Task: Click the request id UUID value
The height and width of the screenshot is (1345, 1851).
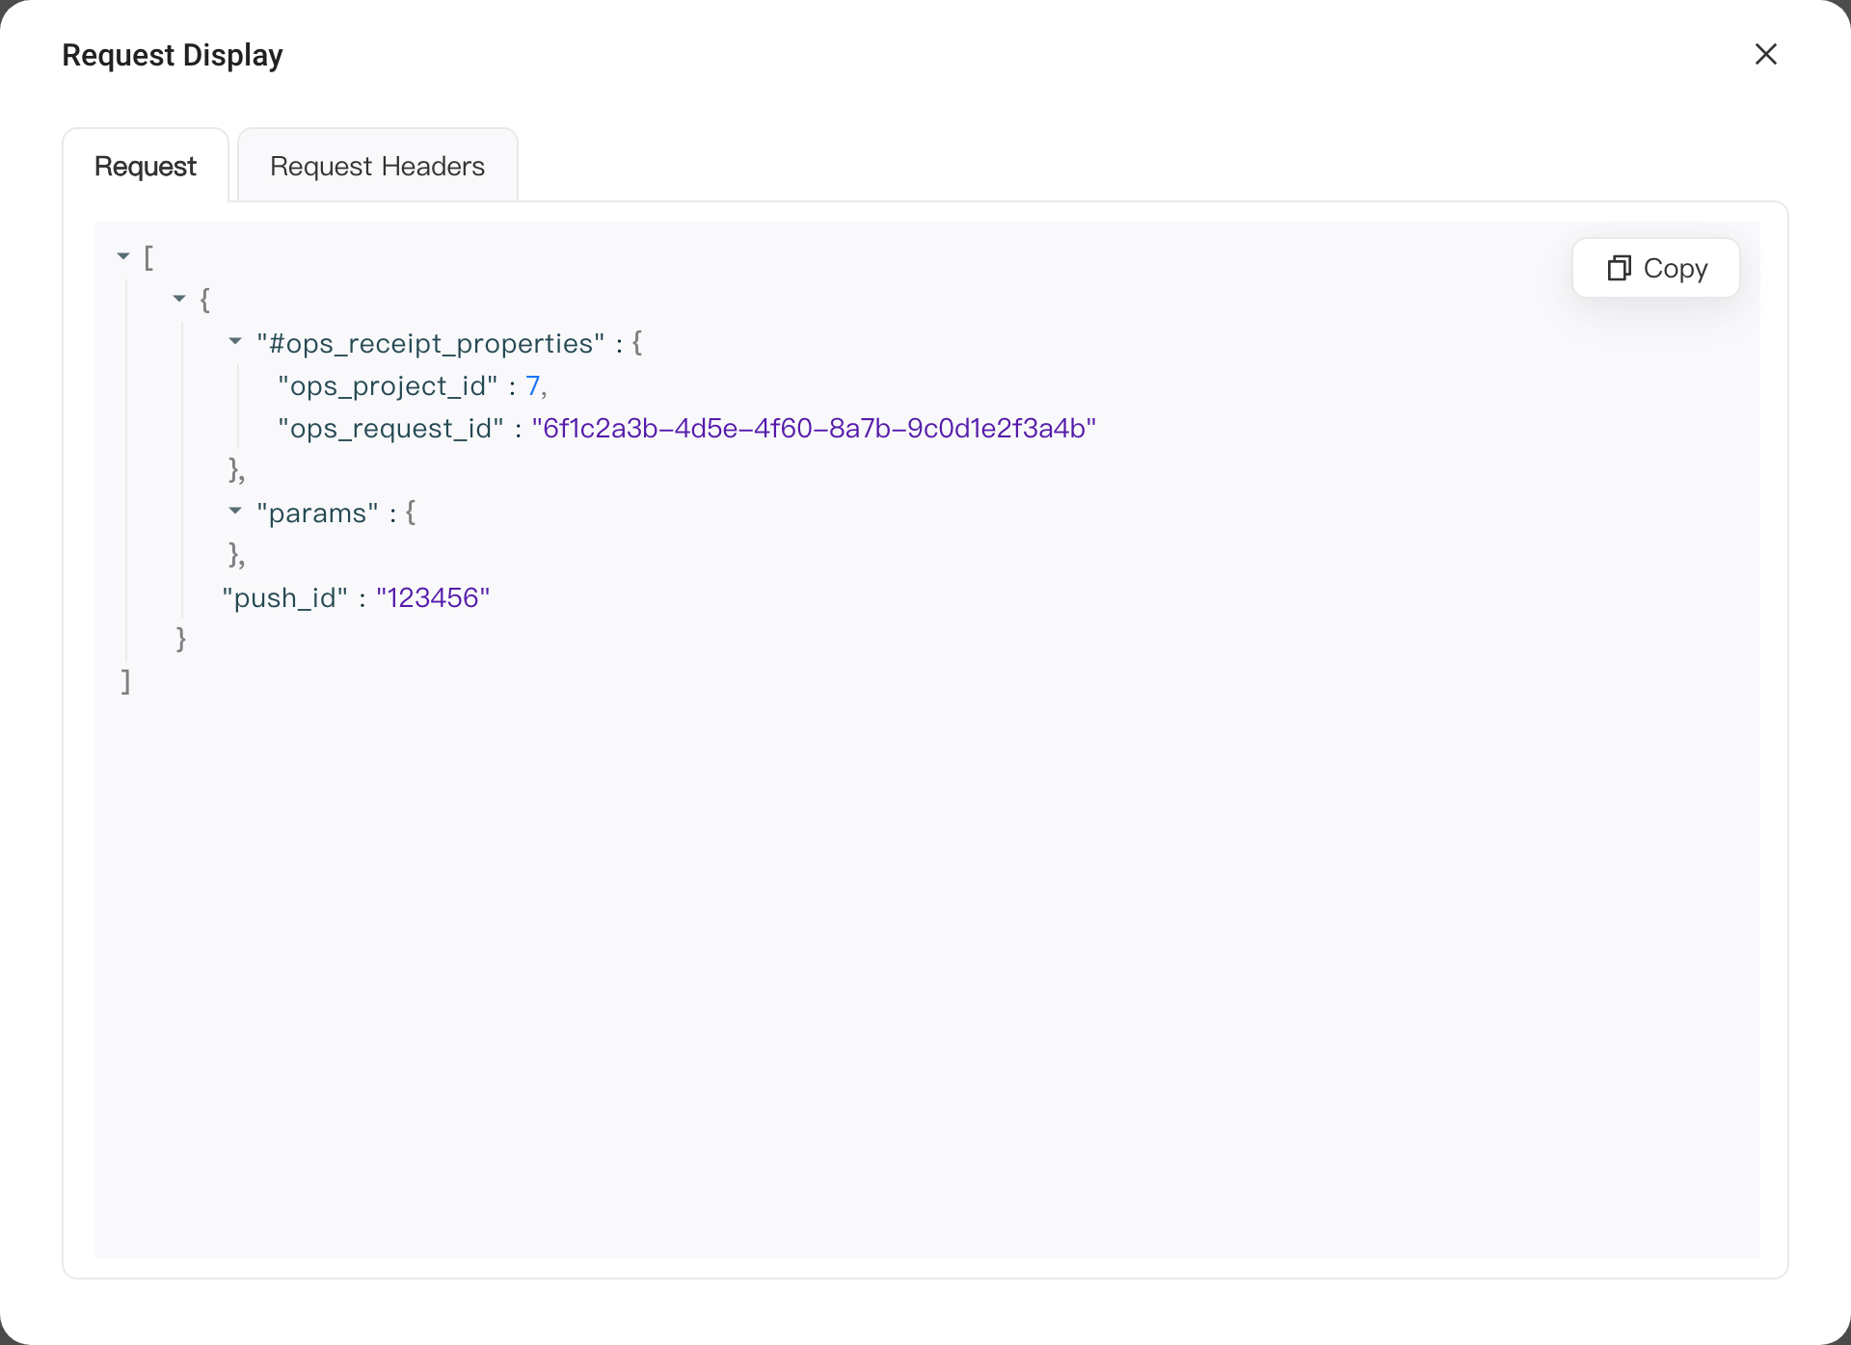Action: click(x=814, y=428)
